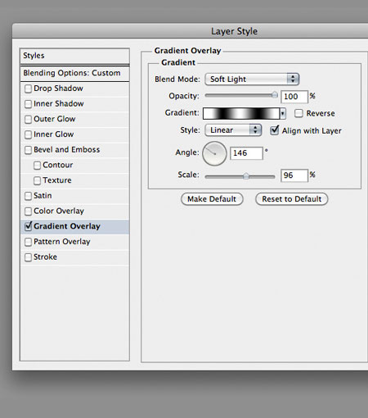Tick the Outer Glow checkbox
368x418 pixels.
(28, 120)
